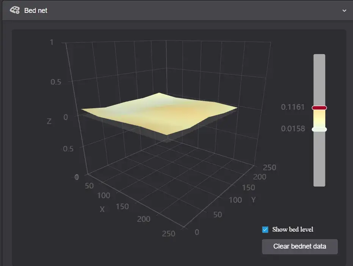Click the Z axis tick 1
353x266 pixels.
(x=52, y=42)
